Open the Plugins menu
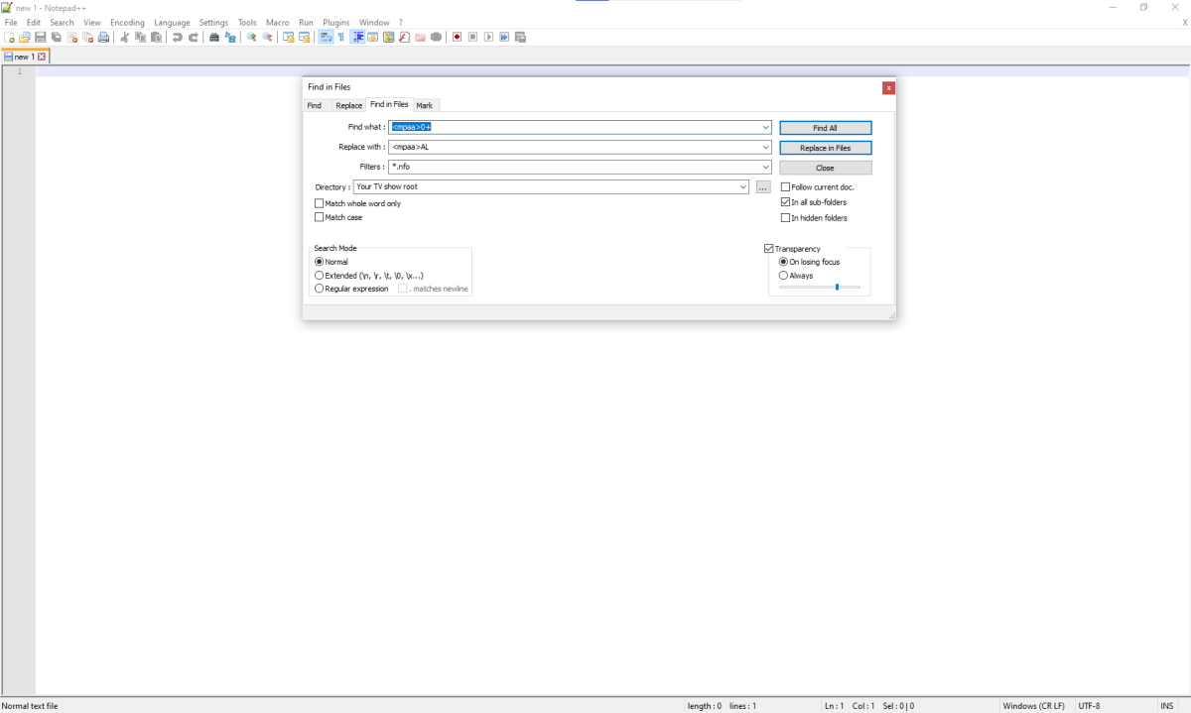This screenshot has height=713, width=1191. (x=335, y=22)
